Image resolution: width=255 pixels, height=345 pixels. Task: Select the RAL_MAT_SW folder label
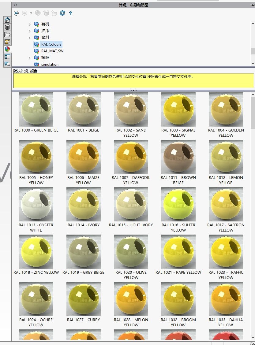tap(52, 51)
